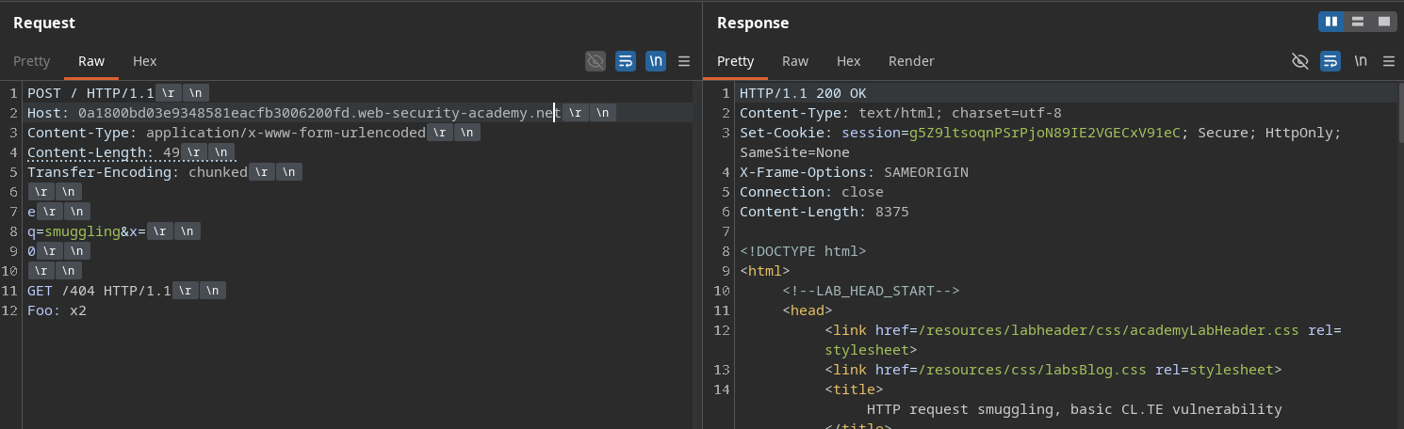Switch Response panel to Raw tab
1404x429 pixels.
click(795, 61)
